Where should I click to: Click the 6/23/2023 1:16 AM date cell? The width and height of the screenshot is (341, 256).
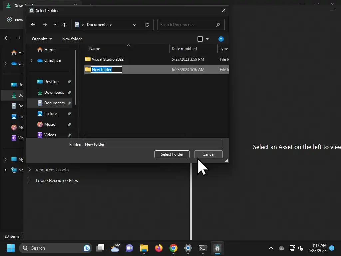[188, 69]
